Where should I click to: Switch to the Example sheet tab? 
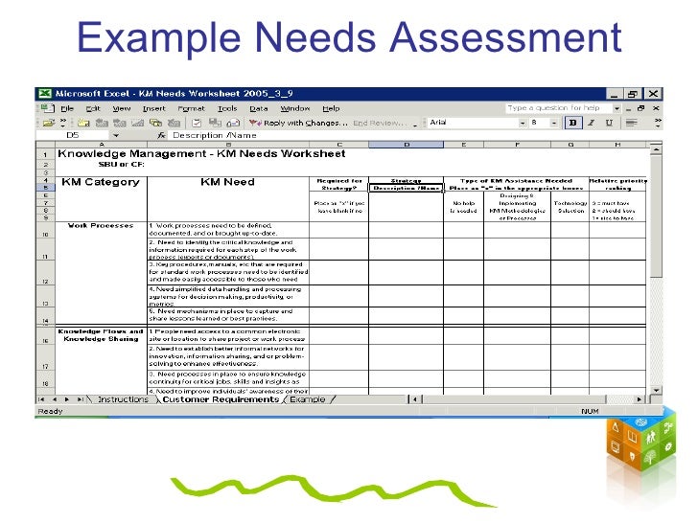coord(308,399)
